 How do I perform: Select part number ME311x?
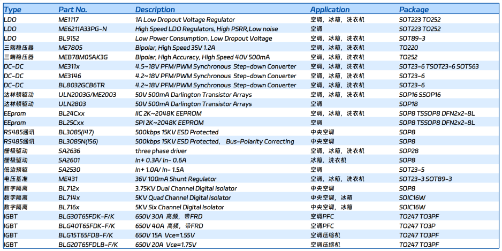pyautogui.click(x=69, y=66)
